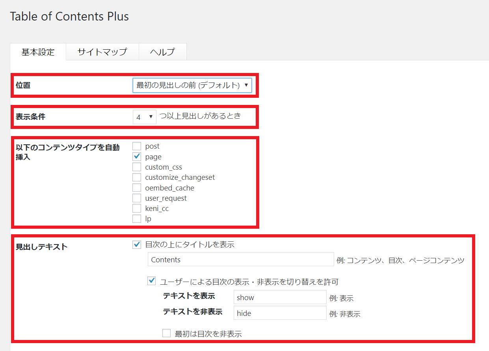Screen dimensions: 489x351
Task: Enable 最初は目次を非表示 checkbox
Action: point(167,333)
